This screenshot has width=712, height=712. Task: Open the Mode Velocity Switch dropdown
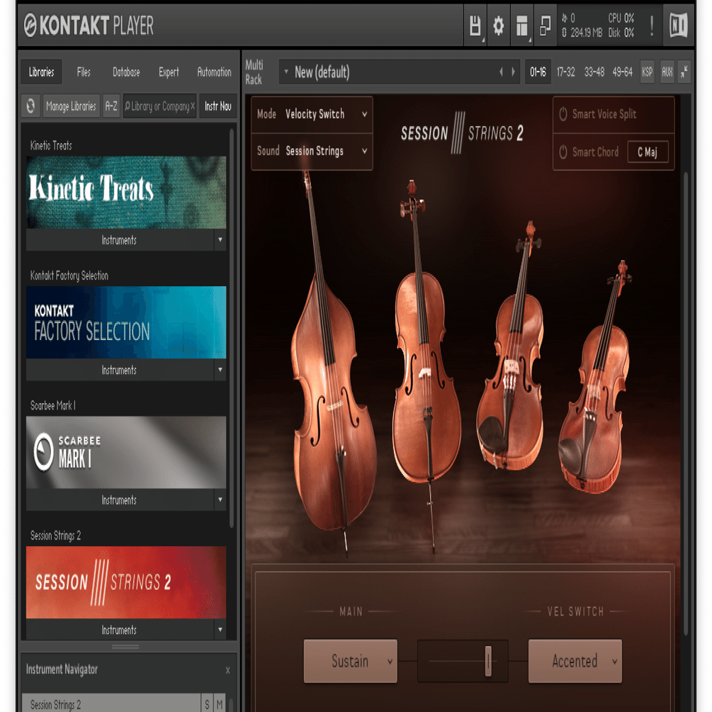coord(312,115)
